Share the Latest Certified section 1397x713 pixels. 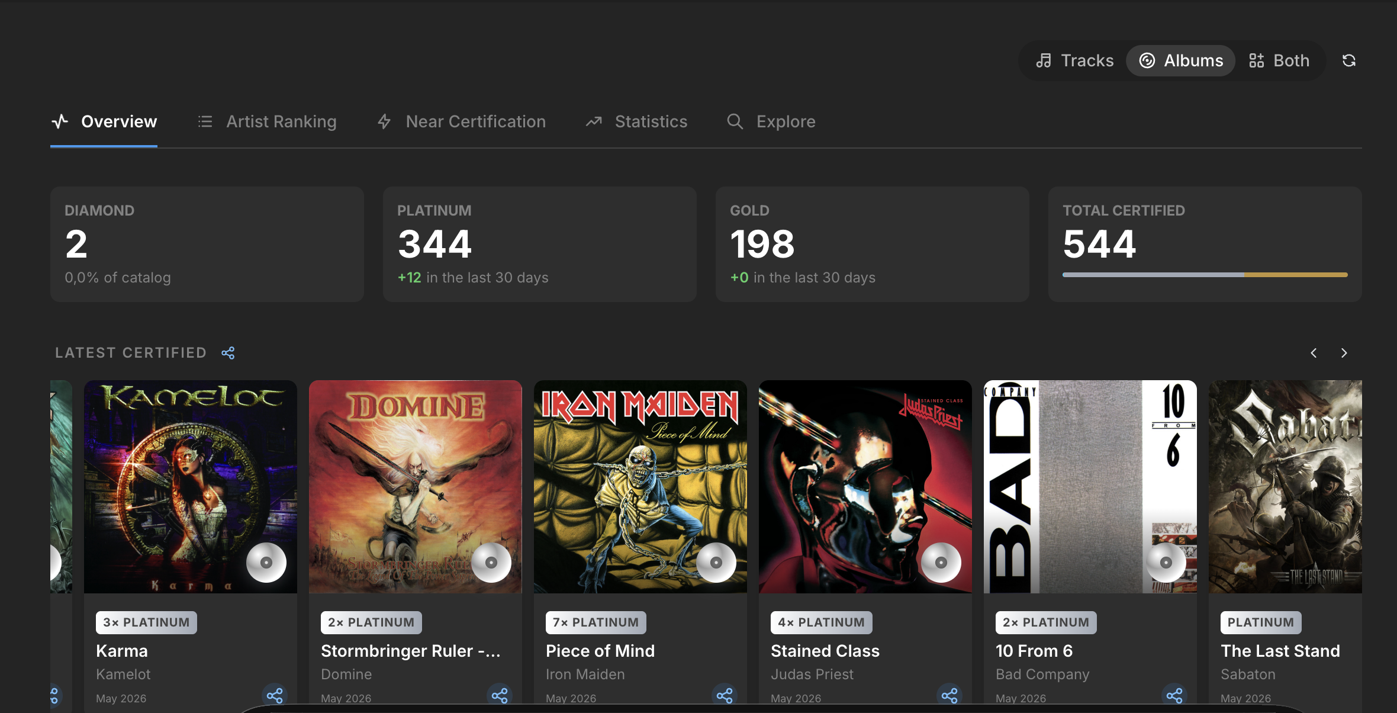[x=228, y=353]
